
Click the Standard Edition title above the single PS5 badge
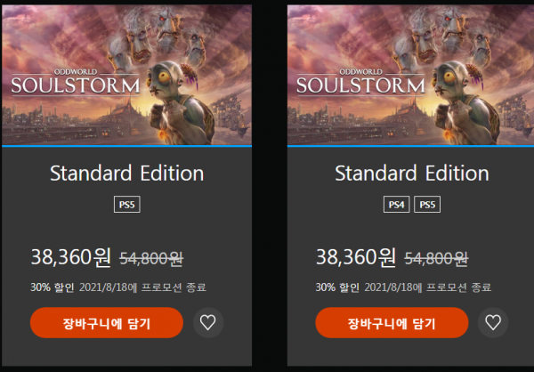point(127,173)
